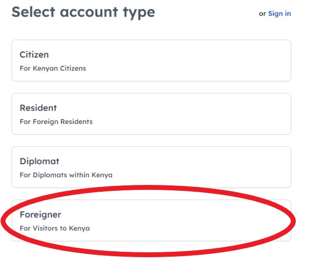Click the "Diplomat" title label
311x265 pixels.
click(40, 161)
